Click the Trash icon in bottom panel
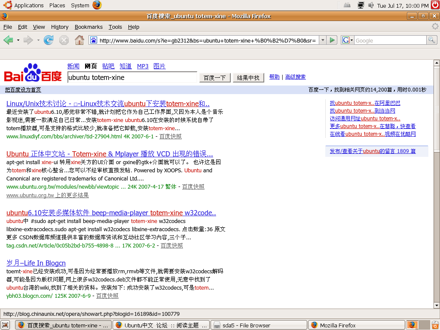This screenshot has width=440, height=330. coord(435,325)
